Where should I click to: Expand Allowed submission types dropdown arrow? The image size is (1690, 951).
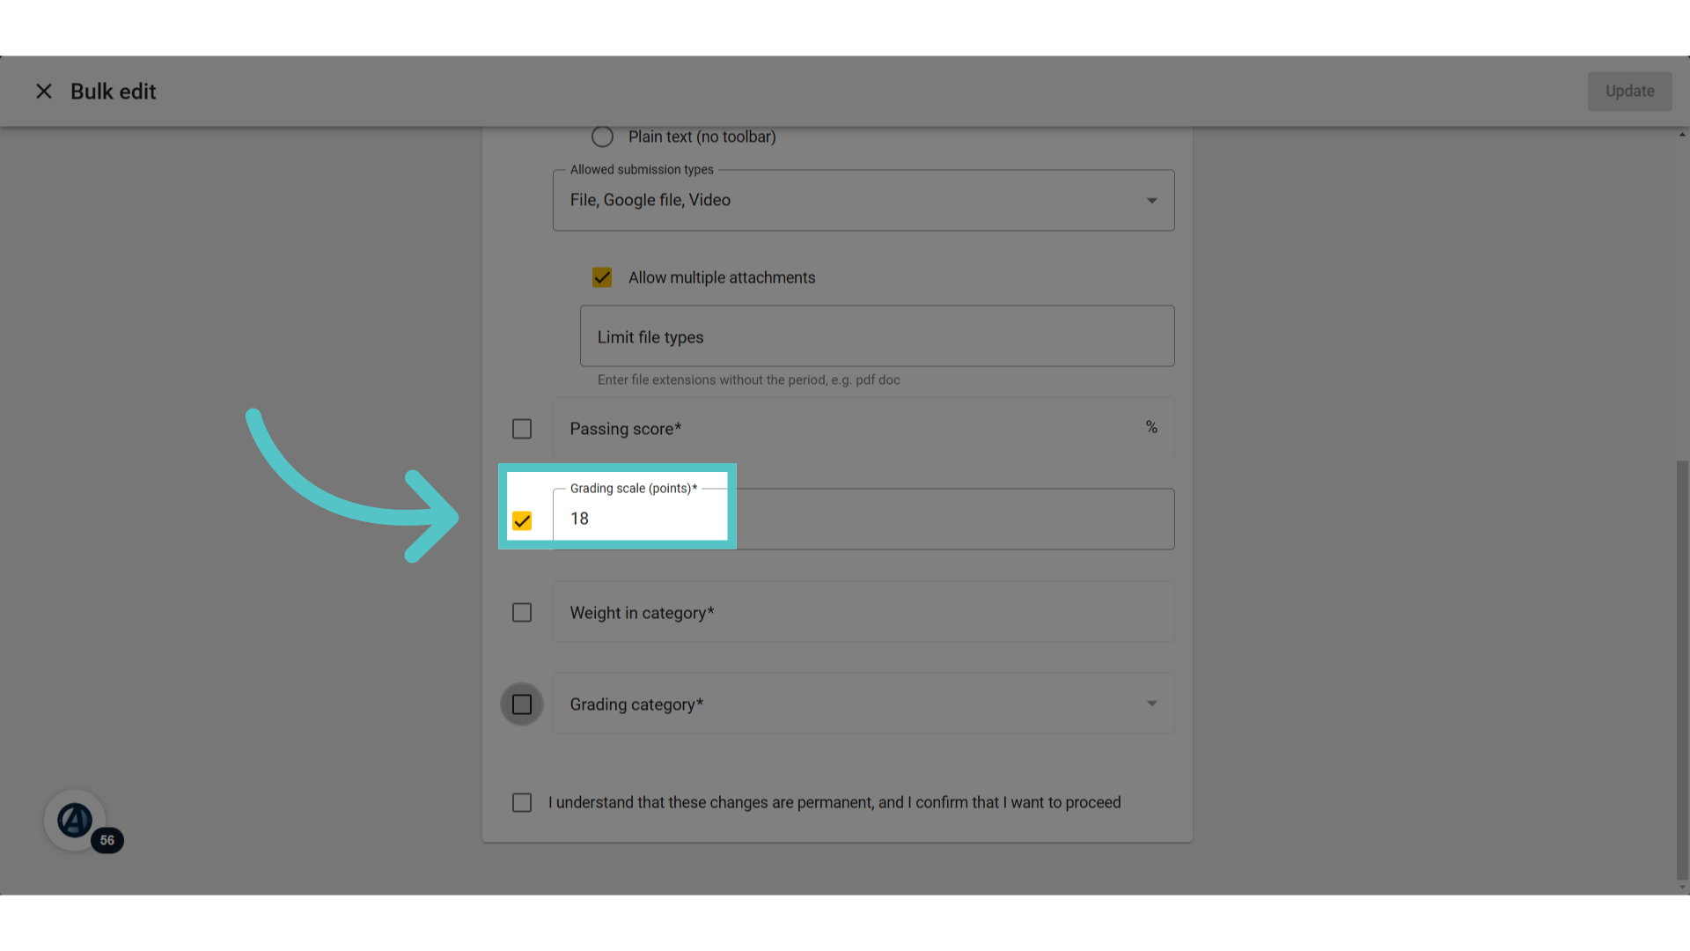(x=1151, y=201)
